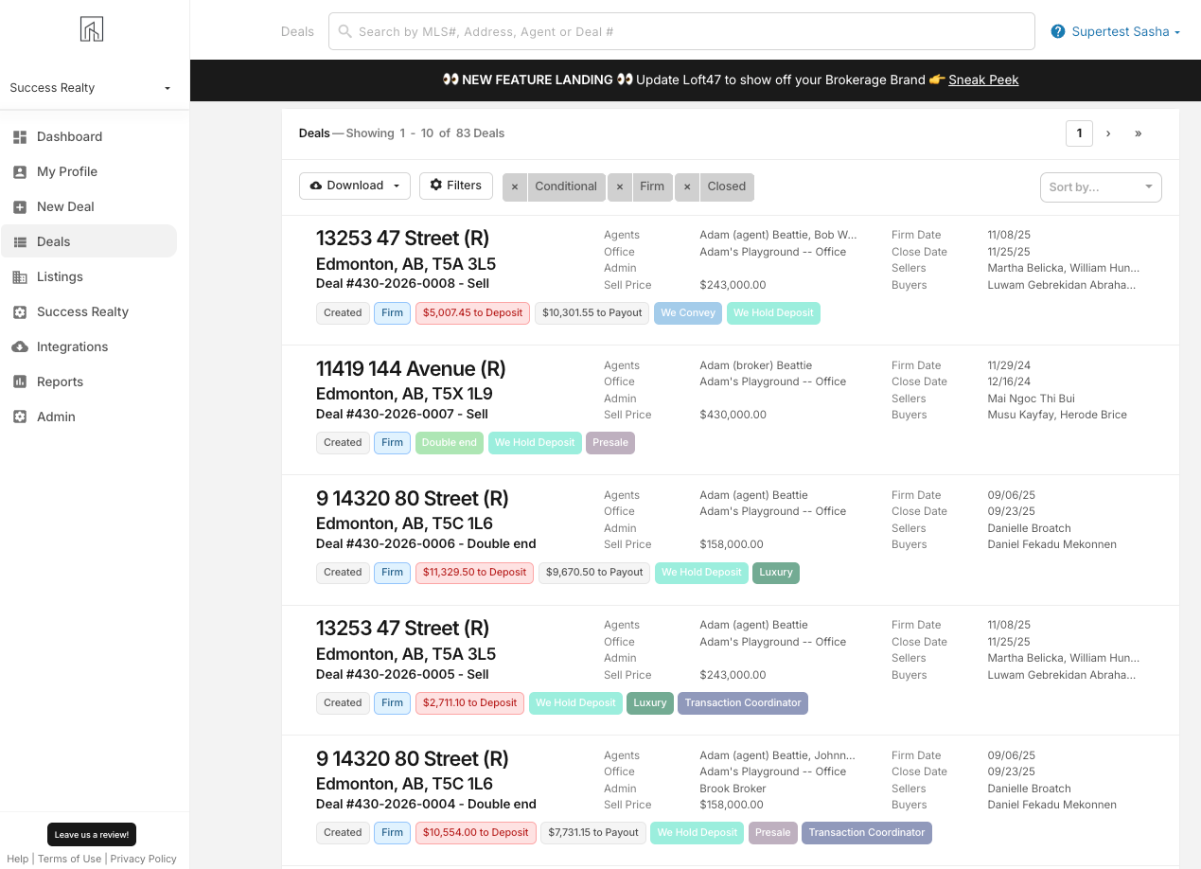Image resolution: width=1201 pixels, height=869 pixels.
Task: Click the $7,731.15 to Payout tag
Action: pos(593,833)
